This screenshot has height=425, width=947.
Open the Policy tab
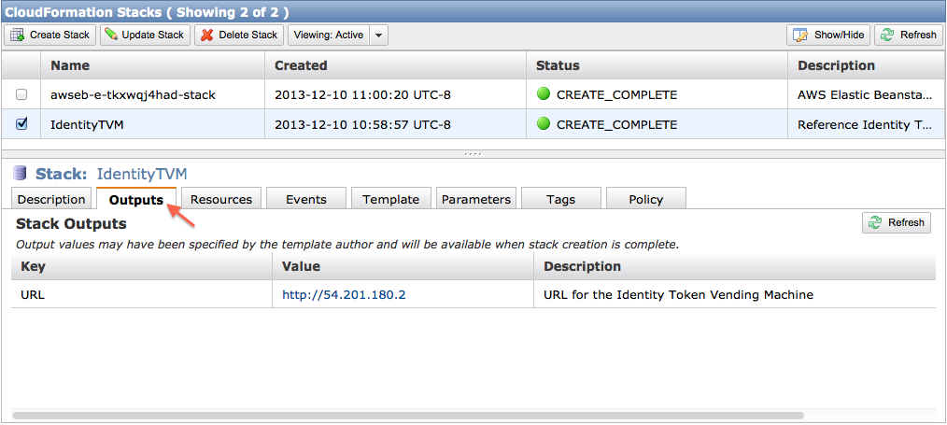(x=645, y=199)
